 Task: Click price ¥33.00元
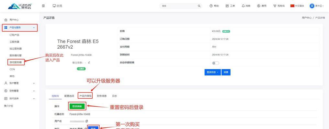pos(216,31)
